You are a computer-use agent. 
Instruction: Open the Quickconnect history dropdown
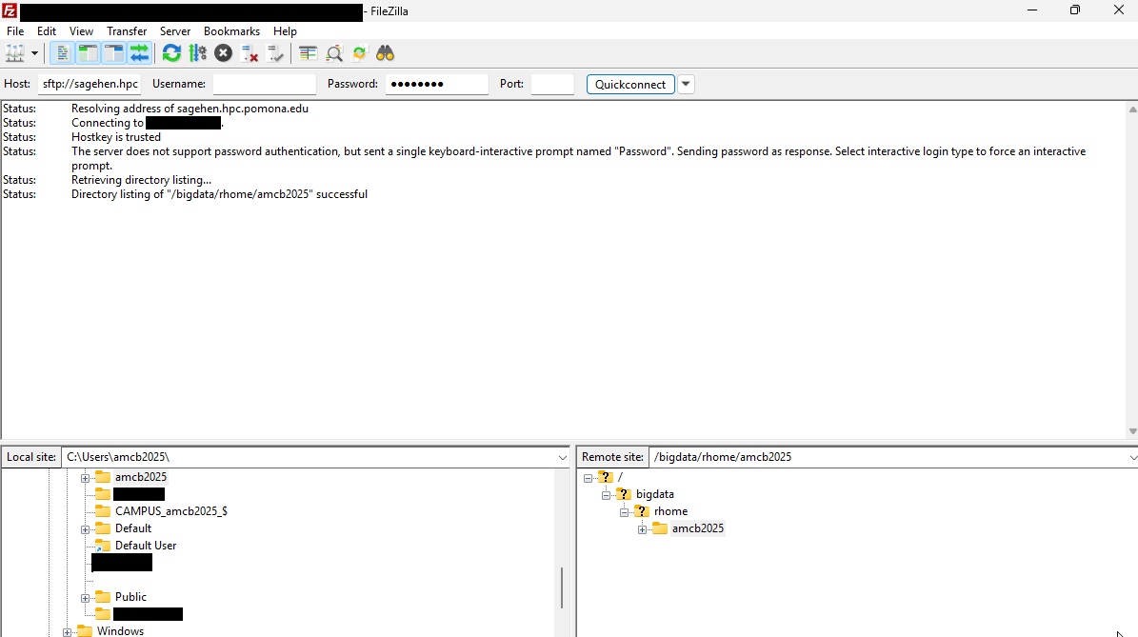click(x=686, y=84)
